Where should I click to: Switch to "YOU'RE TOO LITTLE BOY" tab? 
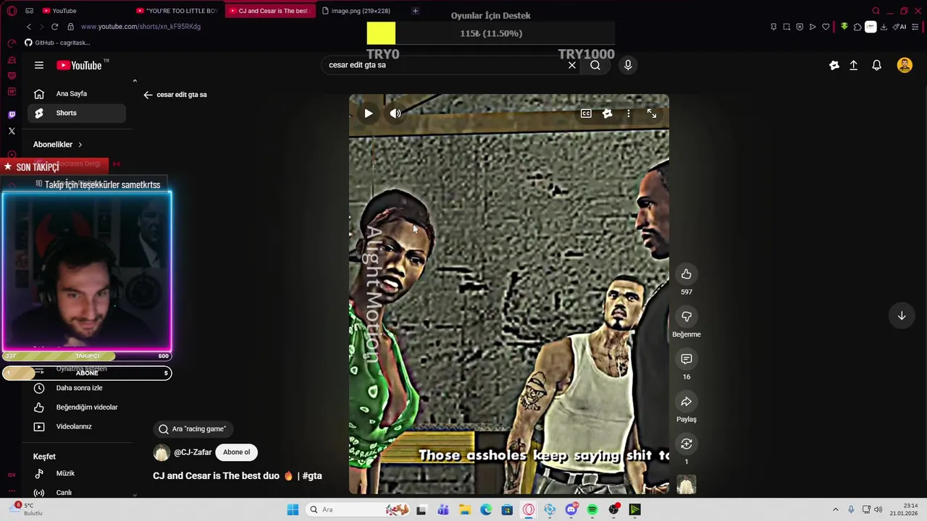[x=177, y=11]
